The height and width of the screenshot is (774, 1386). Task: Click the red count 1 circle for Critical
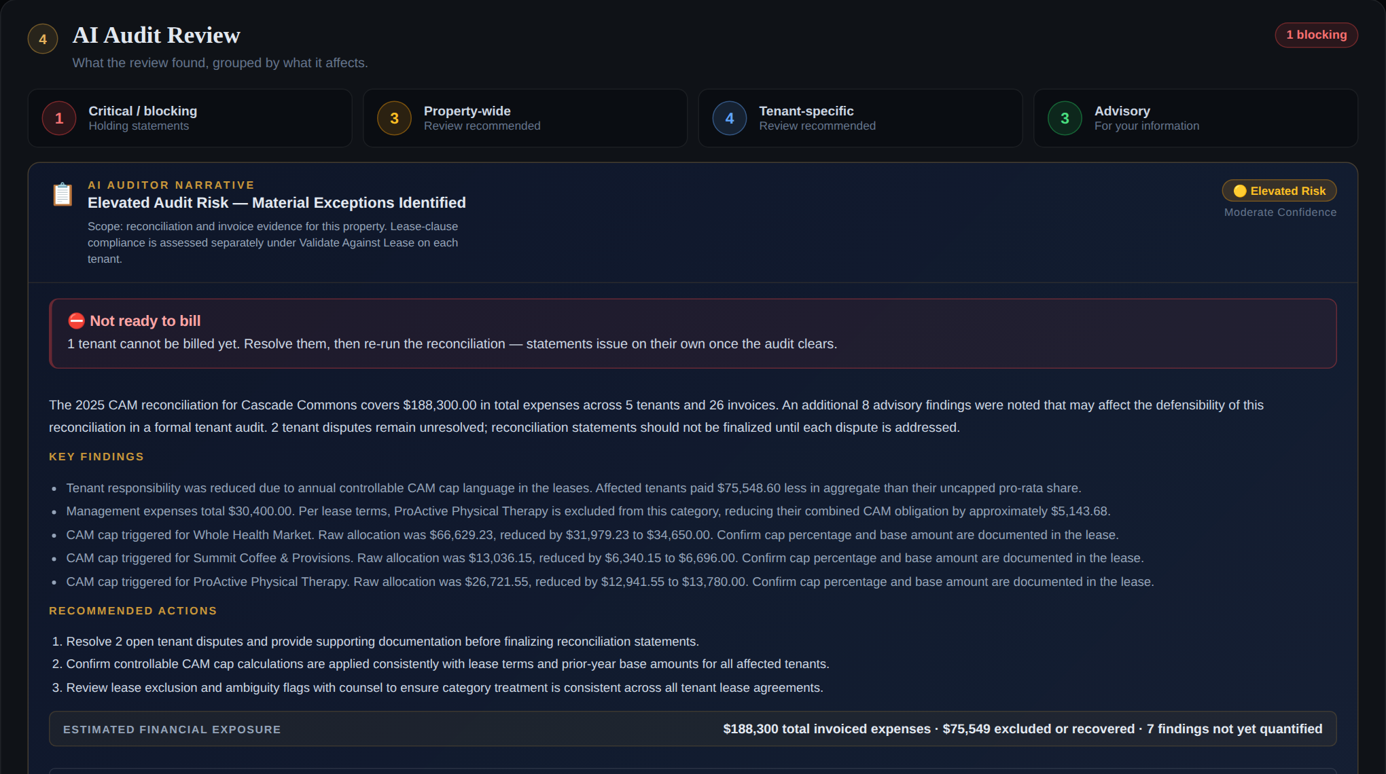click(x=59, y=118)
